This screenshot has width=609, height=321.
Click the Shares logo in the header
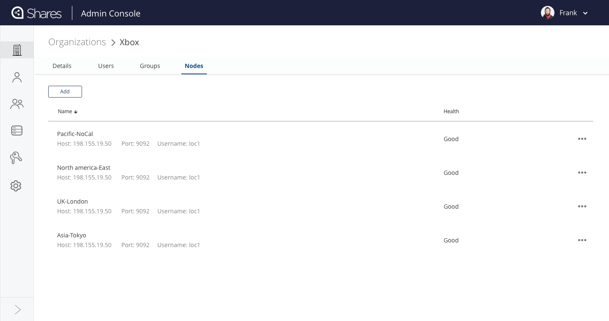(x=36, y=13)
